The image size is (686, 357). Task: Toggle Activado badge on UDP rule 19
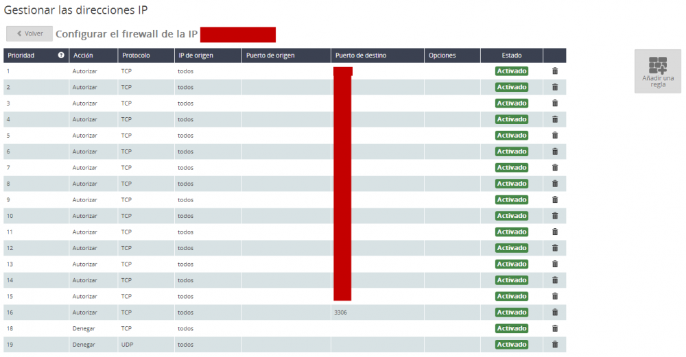511,345
